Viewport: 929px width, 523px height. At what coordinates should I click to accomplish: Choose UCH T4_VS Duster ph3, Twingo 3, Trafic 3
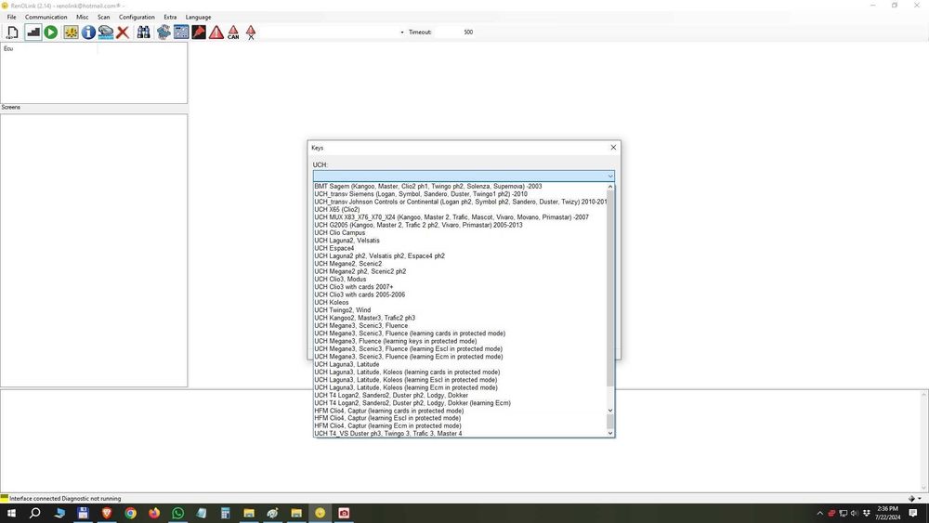click(x=388, y=434)
